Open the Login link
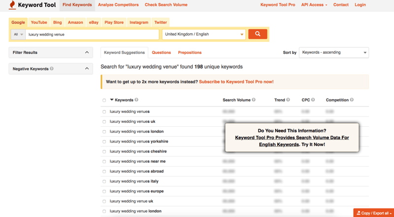Viewport: 394px width, 217px height. (360, 5)
